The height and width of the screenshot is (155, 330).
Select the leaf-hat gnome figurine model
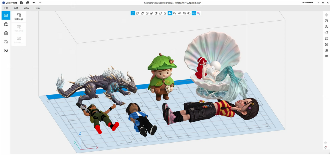pyautogui.click(x=162, y=77)
